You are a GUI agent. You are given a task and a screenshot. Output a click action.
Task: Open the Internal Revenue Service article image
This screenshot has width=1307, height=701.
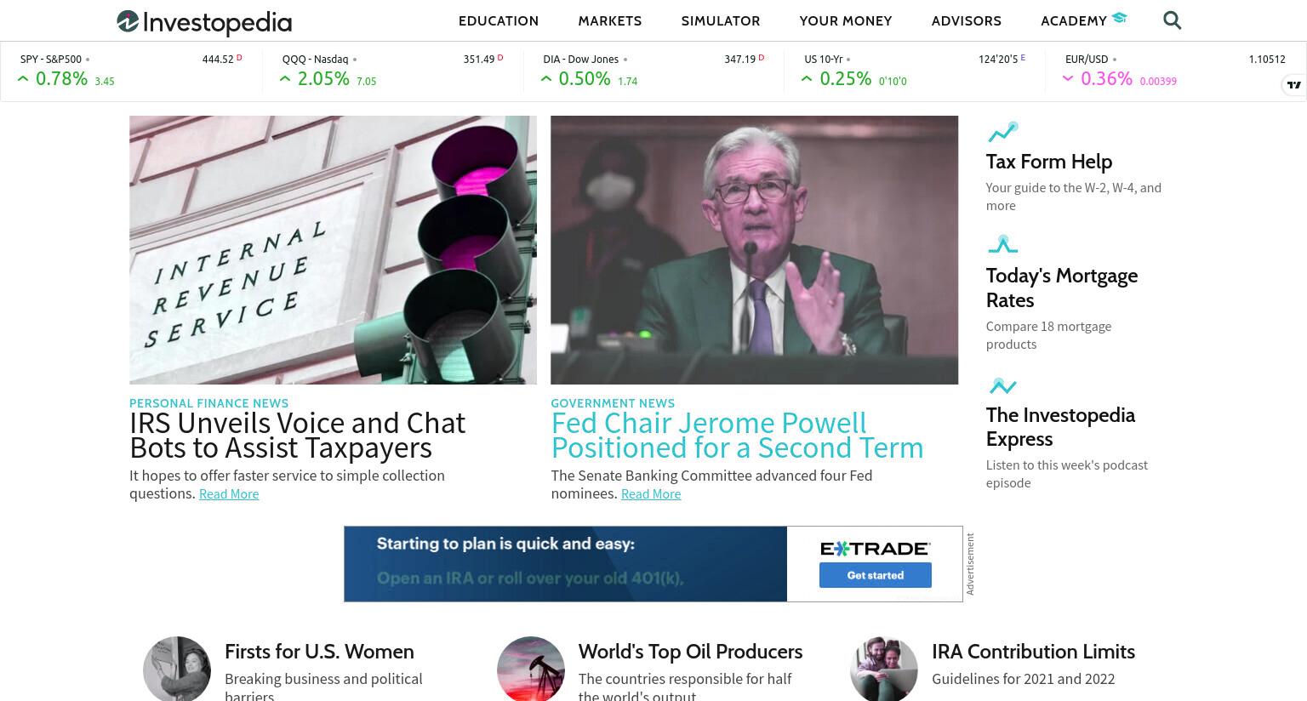(333, 250)
